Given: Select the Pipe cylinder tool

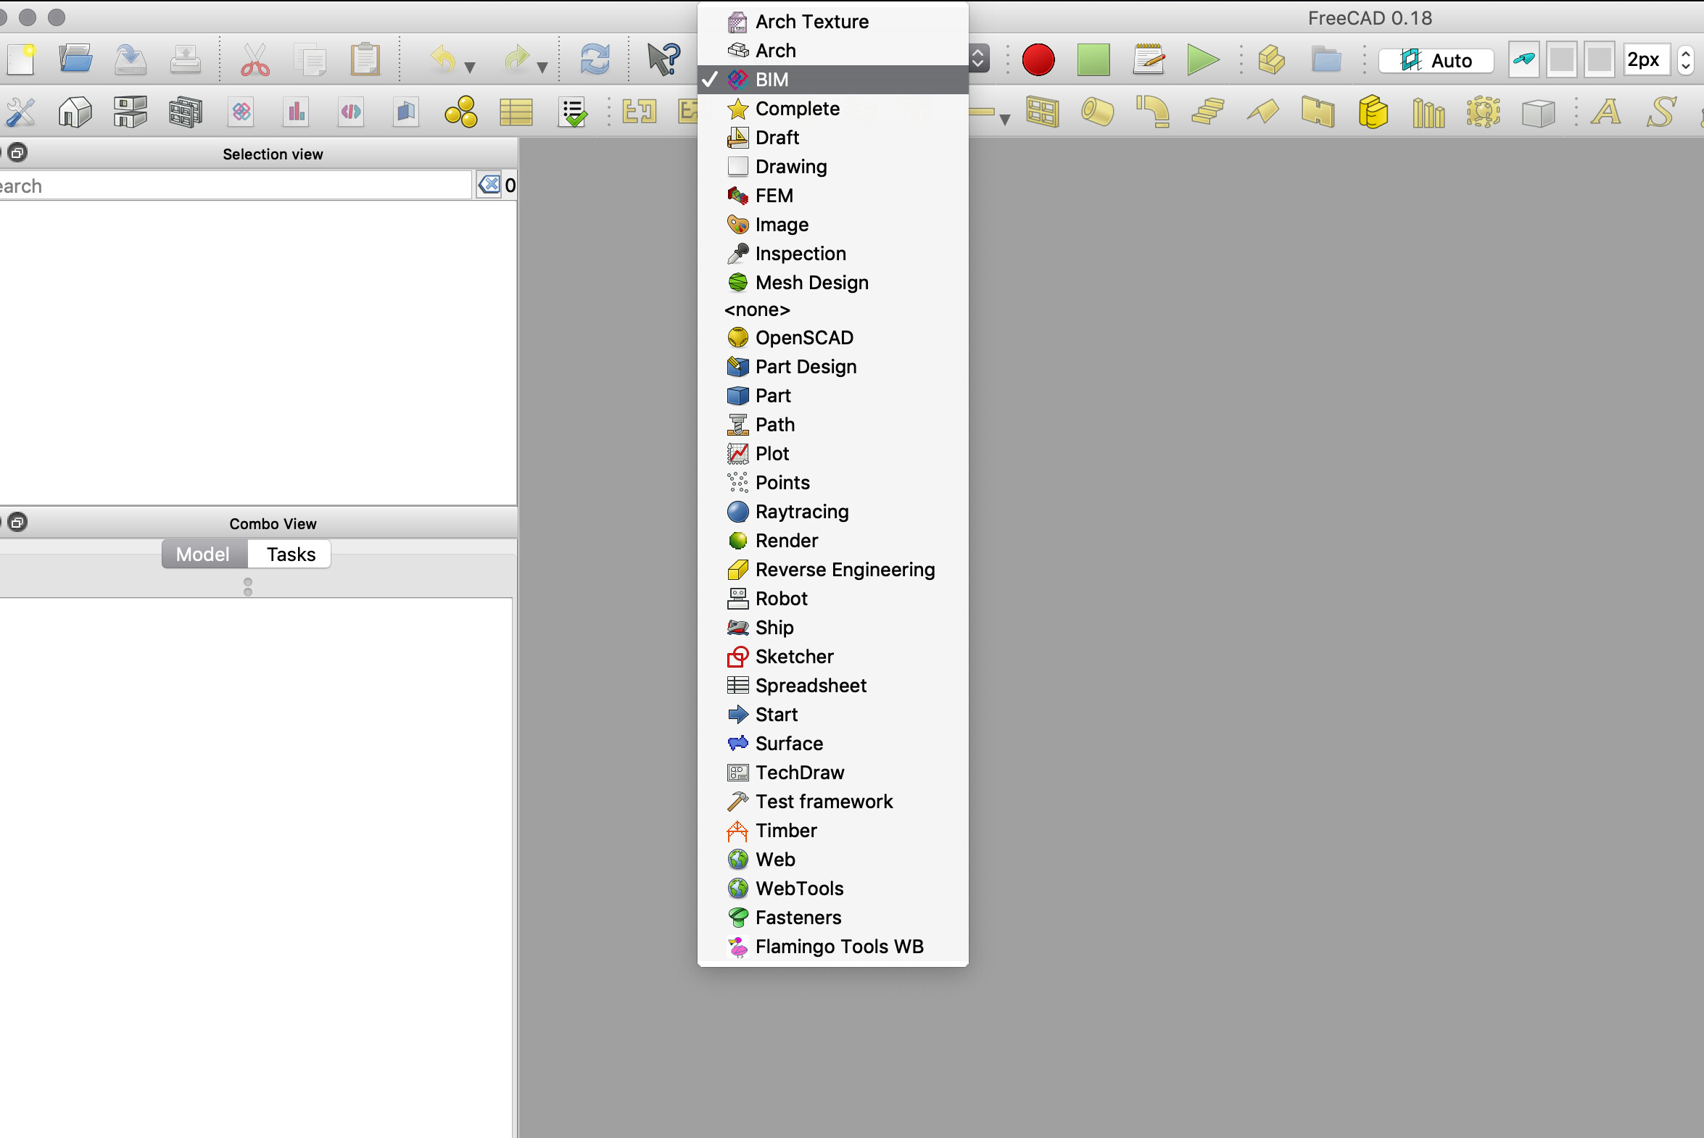Looking at the screenshot, I should pyautogui.click(x=1097, y=112).
